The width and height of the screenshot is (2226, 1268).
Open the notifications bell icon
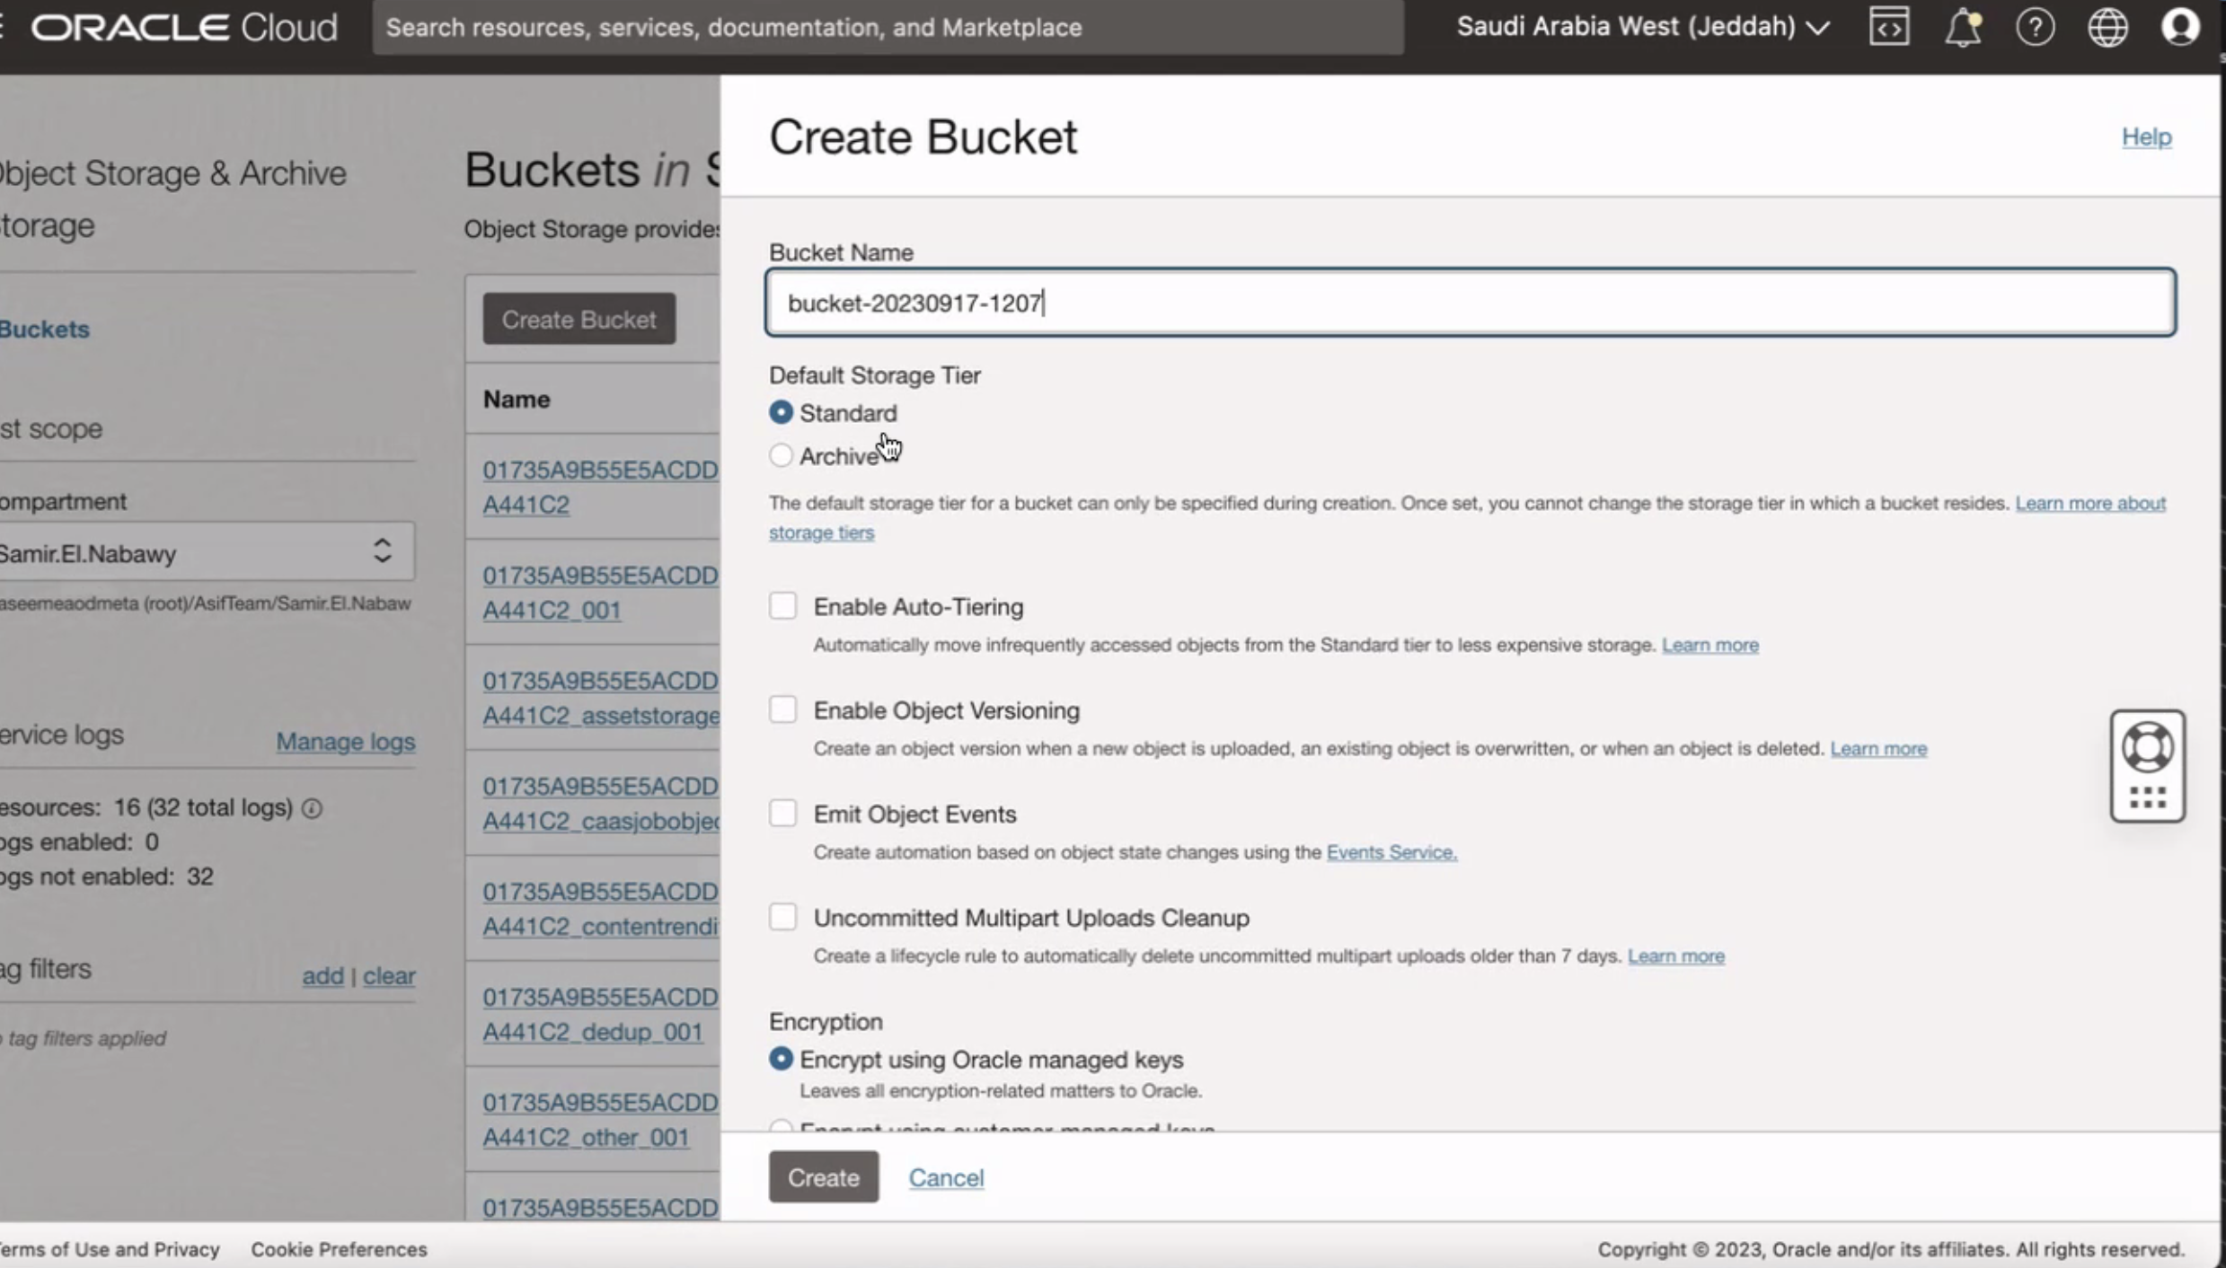pyautogui.click(x=1962, y=27)
